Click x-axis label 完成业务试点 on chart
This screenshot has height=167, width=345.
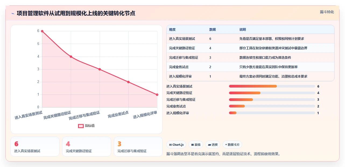tap(118, 114)
